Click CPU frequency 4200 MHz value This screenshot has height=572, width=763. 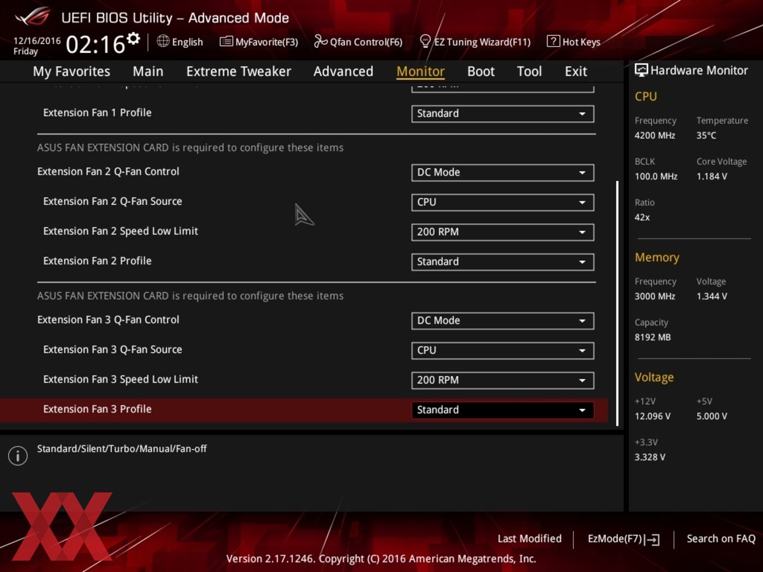[x=655, y=135]
